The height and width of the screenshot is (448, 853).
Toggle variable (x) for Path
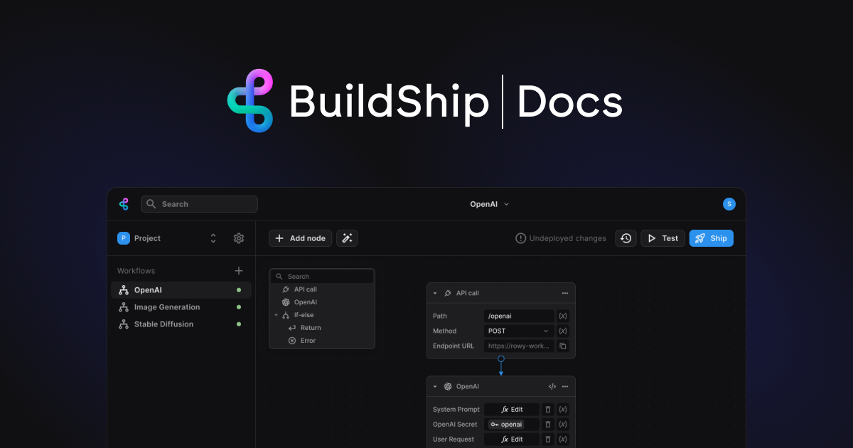tap(563, 316)
